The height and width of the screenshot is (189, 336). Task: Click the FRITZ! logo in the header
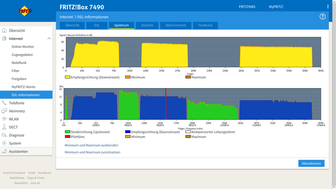pyautogui.click(x=25, y=11)
